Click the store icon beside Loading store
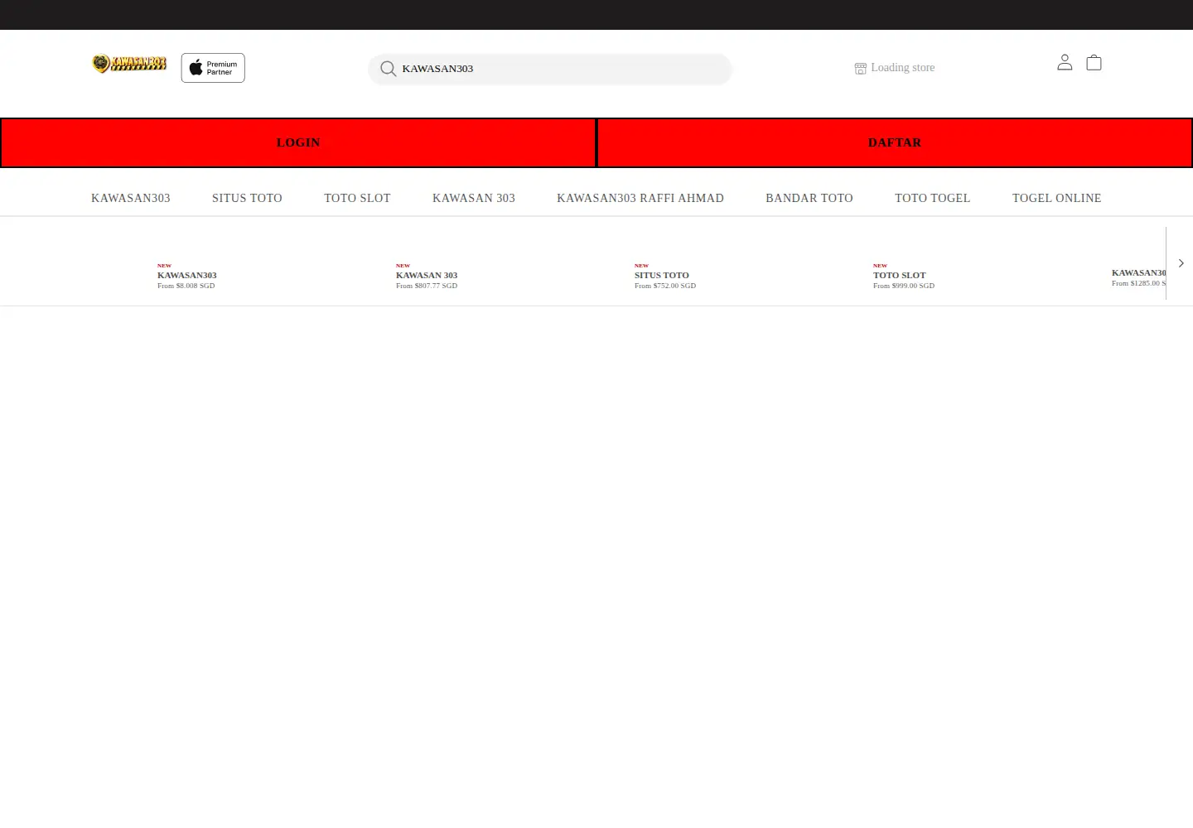Screen dimensions: 1193x828 pyautogui.click(x=861, y=68)
